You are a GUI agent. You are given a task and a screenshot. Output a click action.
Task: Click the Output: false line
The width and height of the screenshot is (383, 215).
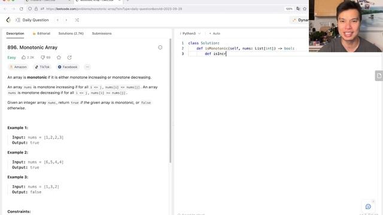[x=26, y=192]
